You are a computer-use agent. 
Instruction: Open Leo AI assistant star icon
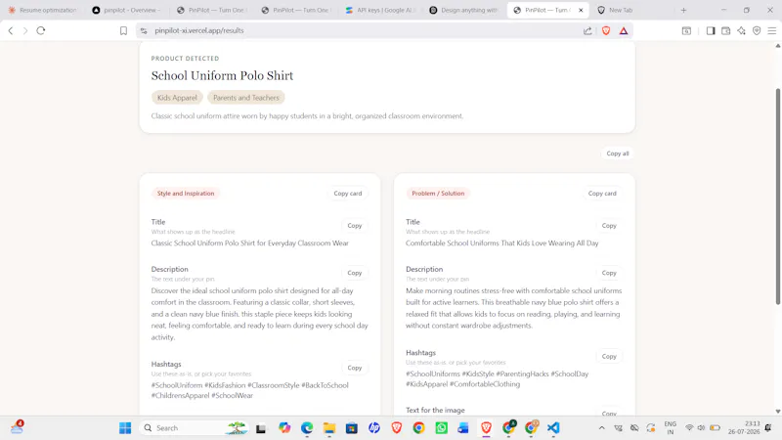[741, 30]
